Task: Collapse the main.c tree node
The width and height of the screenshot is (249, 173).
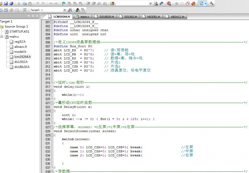Action: point(2,37)
